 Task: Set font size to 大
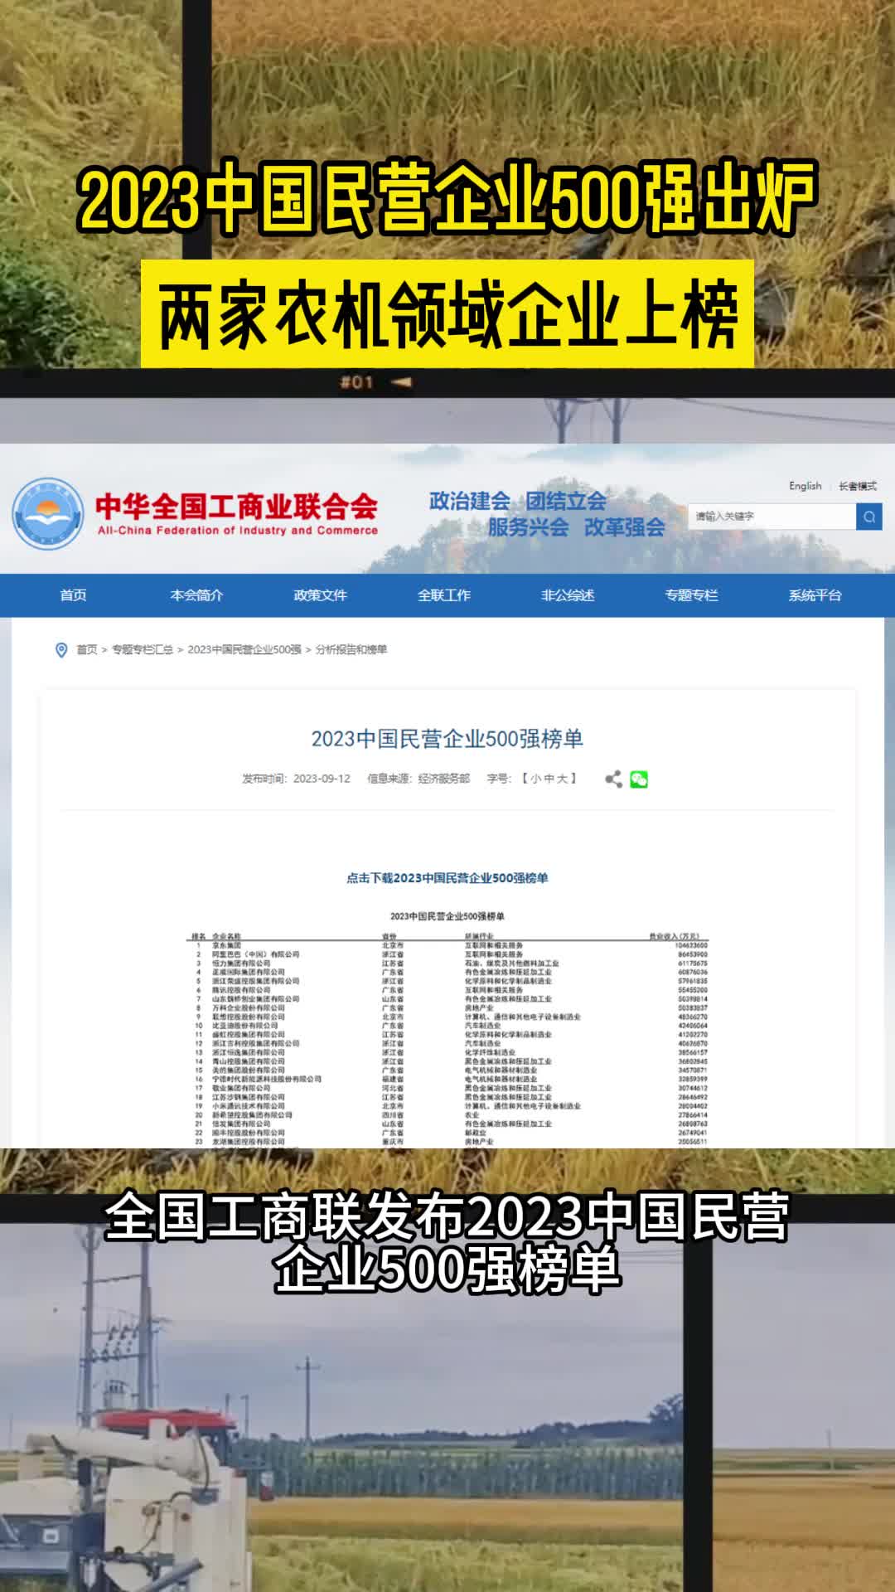click(562, 779)
